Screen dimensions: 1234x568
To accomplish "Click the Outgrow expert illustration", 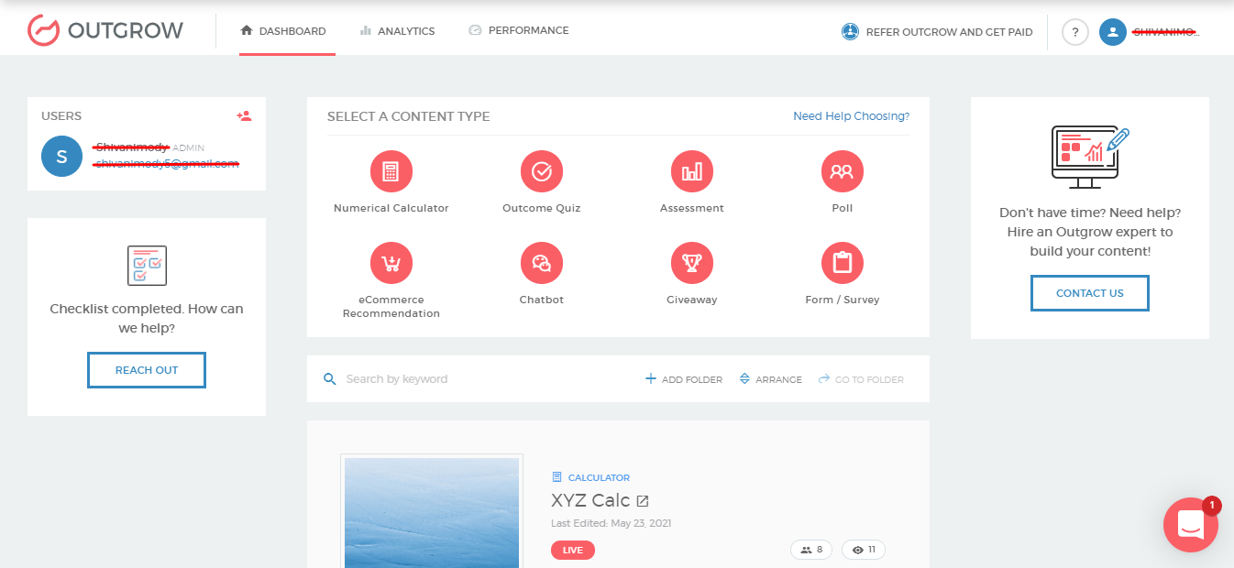I will [1090, 157].
